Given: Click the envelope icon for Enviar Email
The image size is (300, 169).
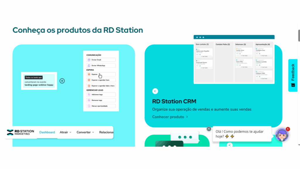Looking at the screenshot, I should 89,60.
